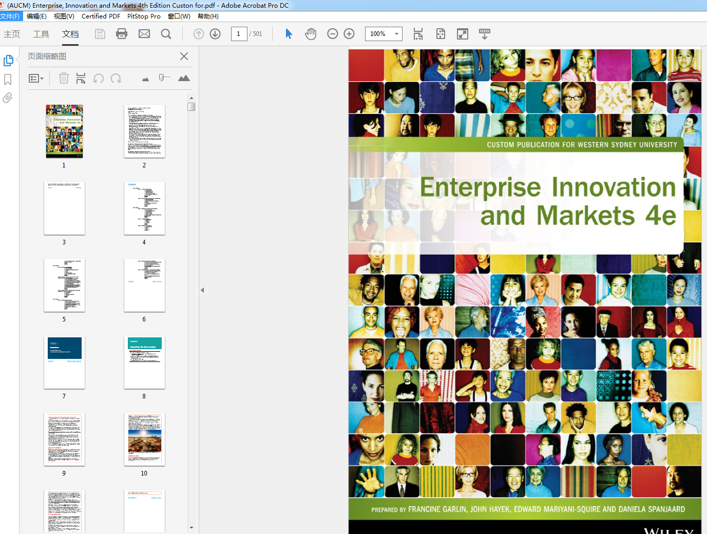Viewport: 707px width, 534px height.
Task: Collapse the navigation pane arrow
Action: [202, 290]
